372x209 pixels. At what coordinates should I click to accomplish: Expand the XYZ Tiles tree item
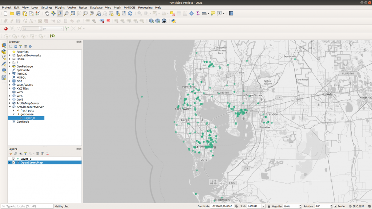click(10, 89)
